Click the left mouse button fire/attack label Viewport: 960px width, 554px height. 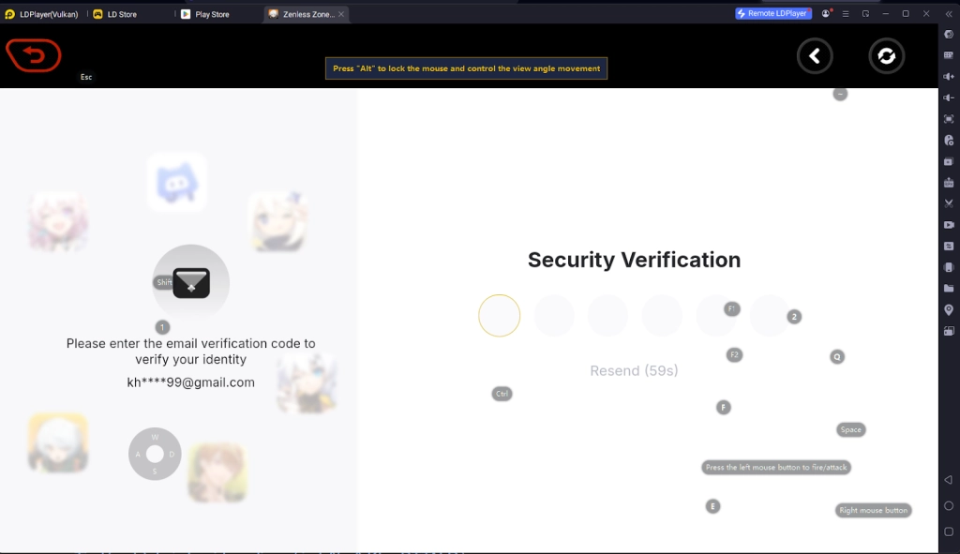775,467
